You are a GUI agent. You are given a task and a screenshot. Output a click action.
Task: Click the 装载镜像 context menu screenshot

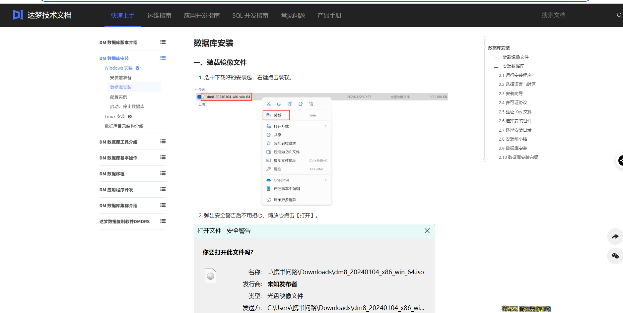tap(321, 146)
